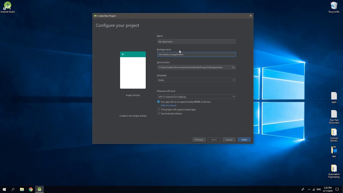Click the Android Studio desktop shortcut
The image size is (343, 193).
pos(8,8)
